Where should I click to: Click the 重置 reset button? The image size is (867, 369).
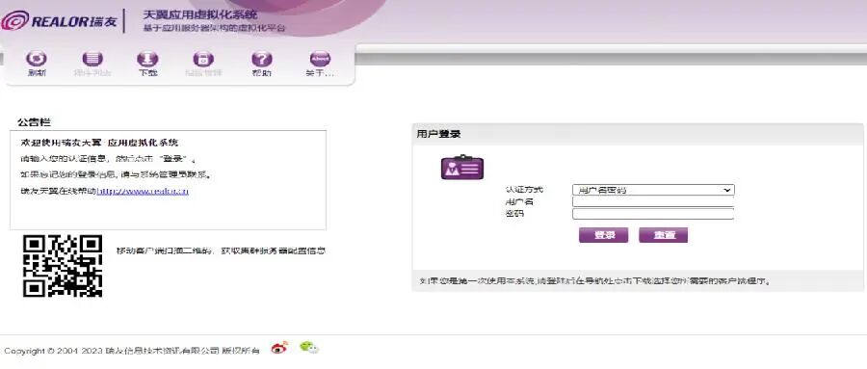[663, 235]
